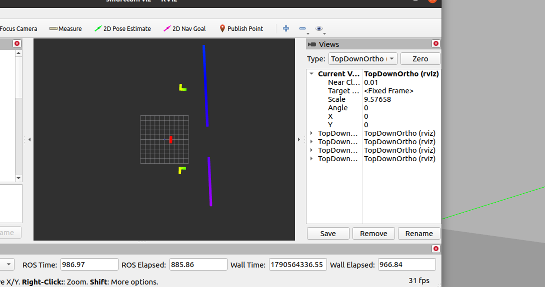This screenshot has width=545, height=287.
Task: Expand the first saved TopDownOrtho view
Action: pyautogui.click(x=312, y=133)
